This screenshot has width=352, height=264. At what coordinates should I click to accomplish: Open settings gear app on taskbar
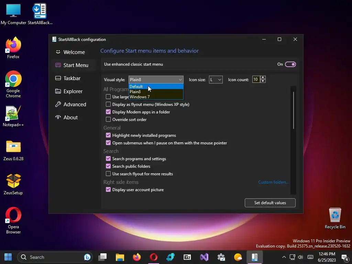(x=221, y=257)
